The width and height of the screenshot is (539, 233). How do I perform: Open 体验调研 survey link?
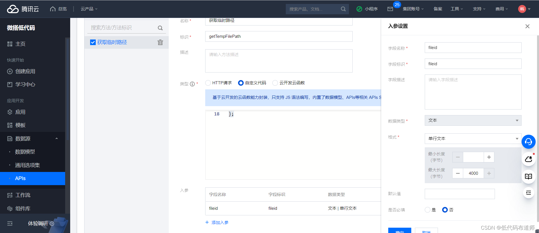tap(41, 223)
